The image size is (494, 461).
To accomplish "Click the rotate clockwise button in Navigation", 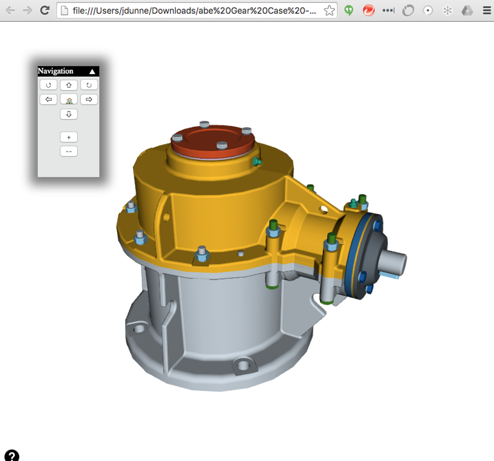I will pos(89,85).
